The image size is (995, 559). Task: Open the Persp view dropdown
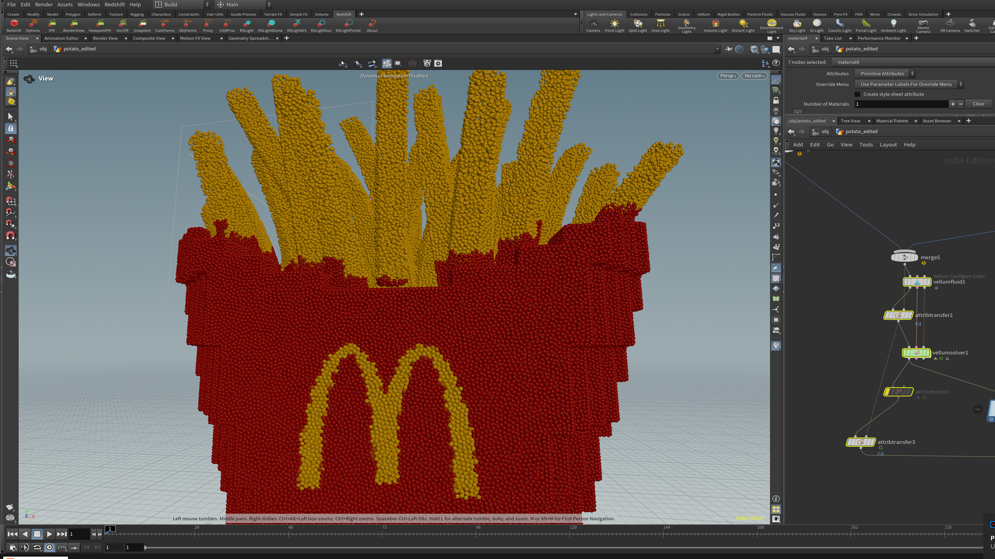tap(728, 76)
